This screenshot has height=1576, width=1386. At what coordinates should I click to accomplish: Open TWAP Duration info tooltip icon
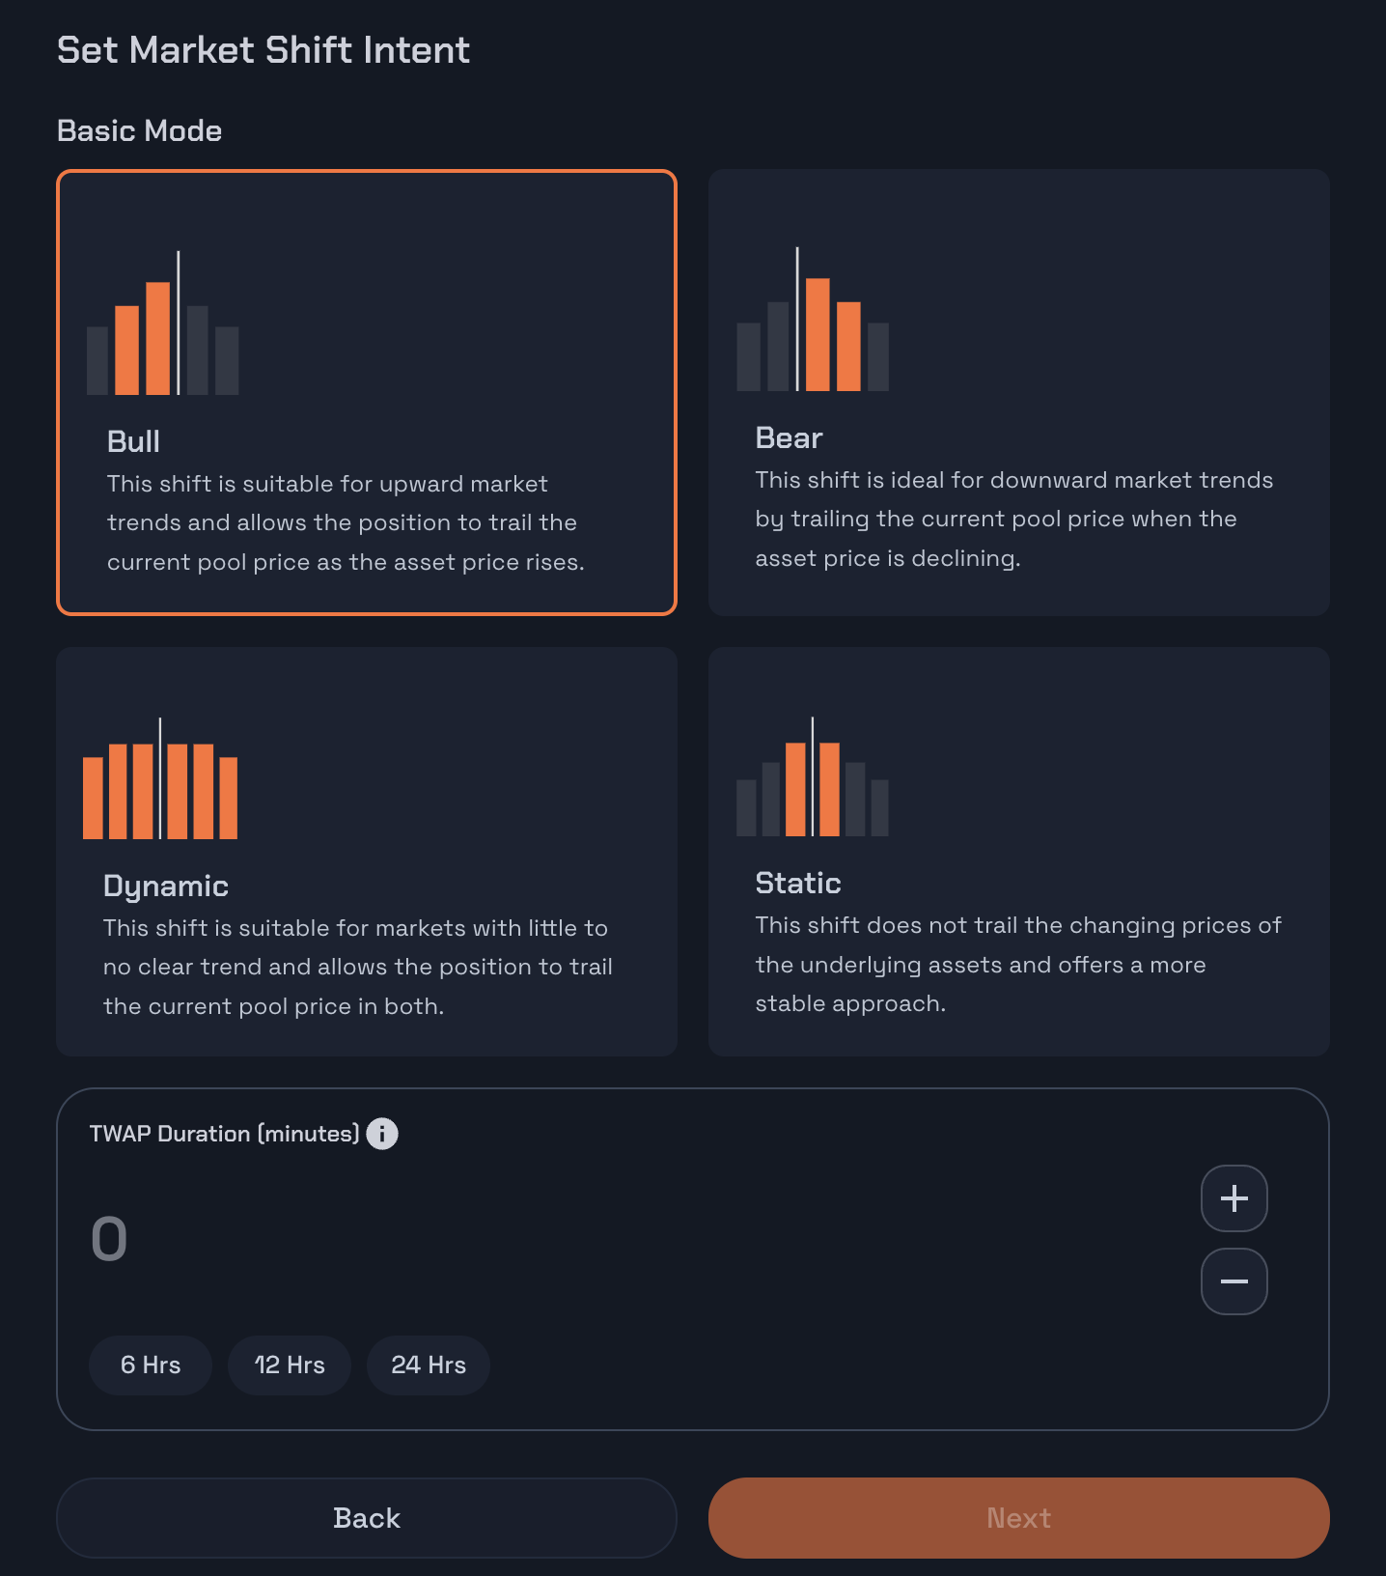coord(382,1134)
